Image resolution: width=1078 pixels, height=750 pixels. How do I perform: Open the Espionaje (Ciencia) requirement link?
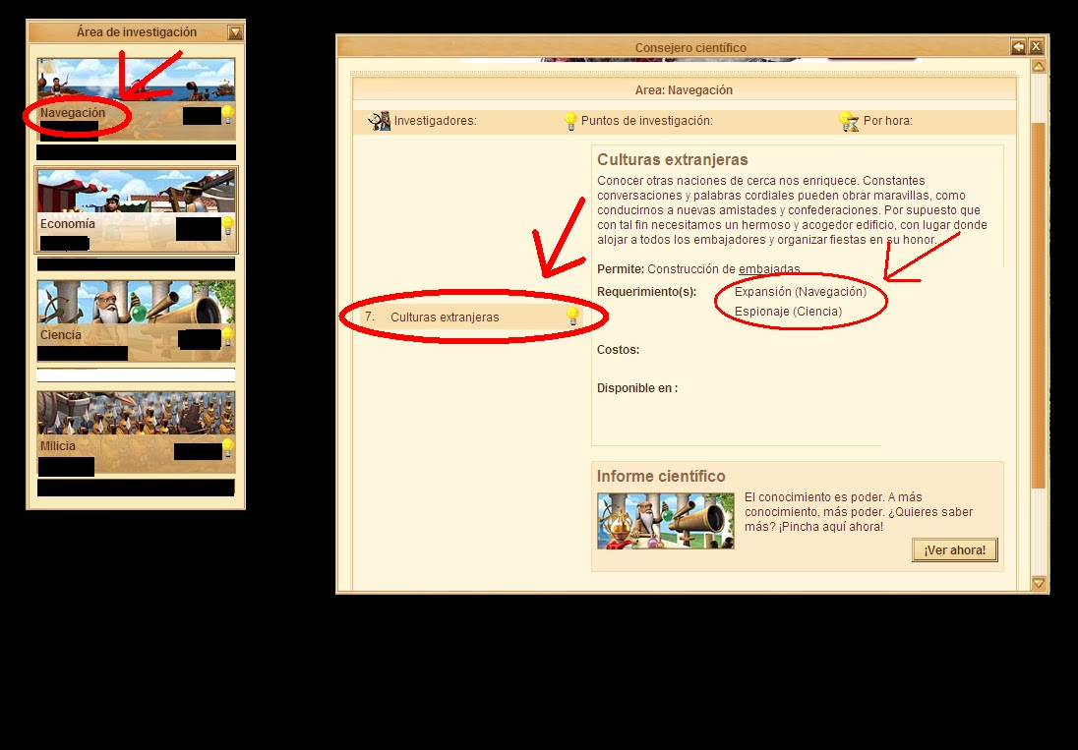pos(788,312)
